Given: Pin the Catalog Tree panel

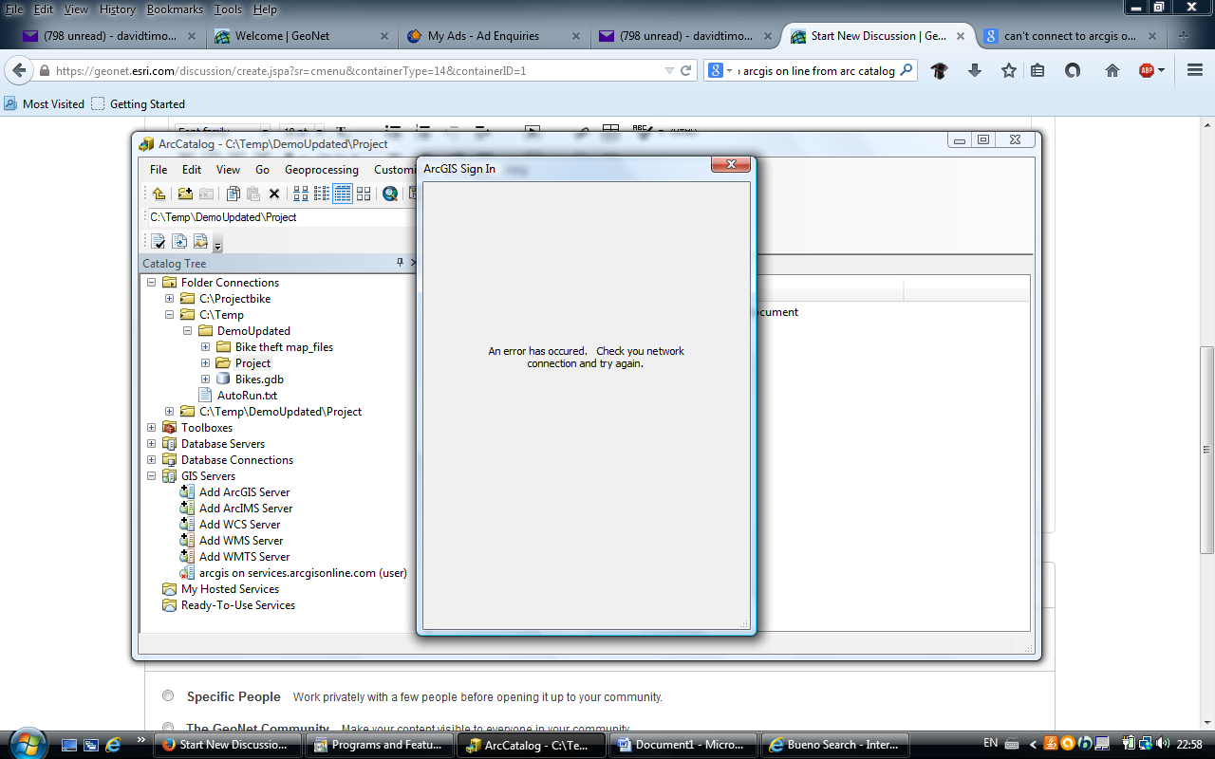Looking at the screenshot, I should pos(401,263).
